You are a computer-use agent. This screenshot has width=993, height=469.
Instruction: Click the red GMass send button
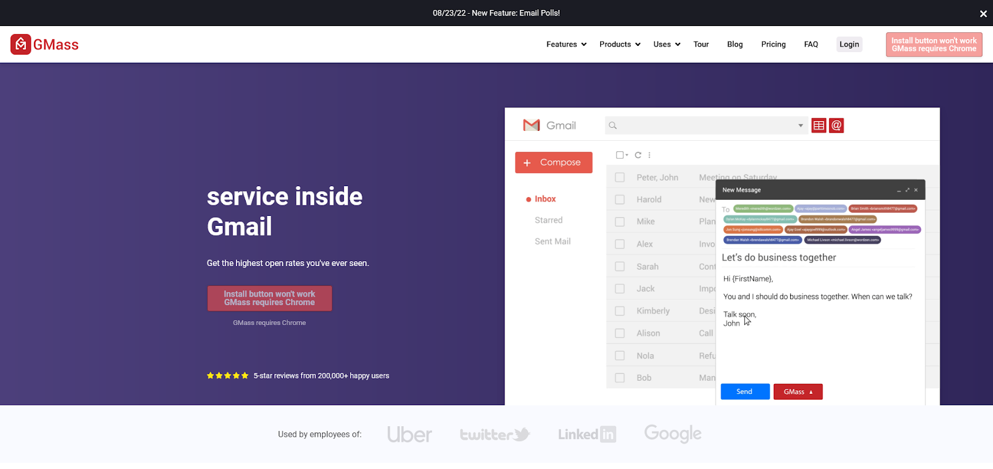point(798,392)
